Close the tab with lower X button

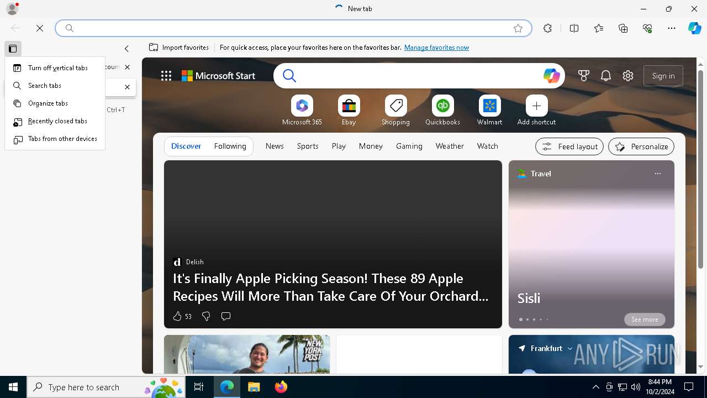pyautogui.click(x=127, y=87)
